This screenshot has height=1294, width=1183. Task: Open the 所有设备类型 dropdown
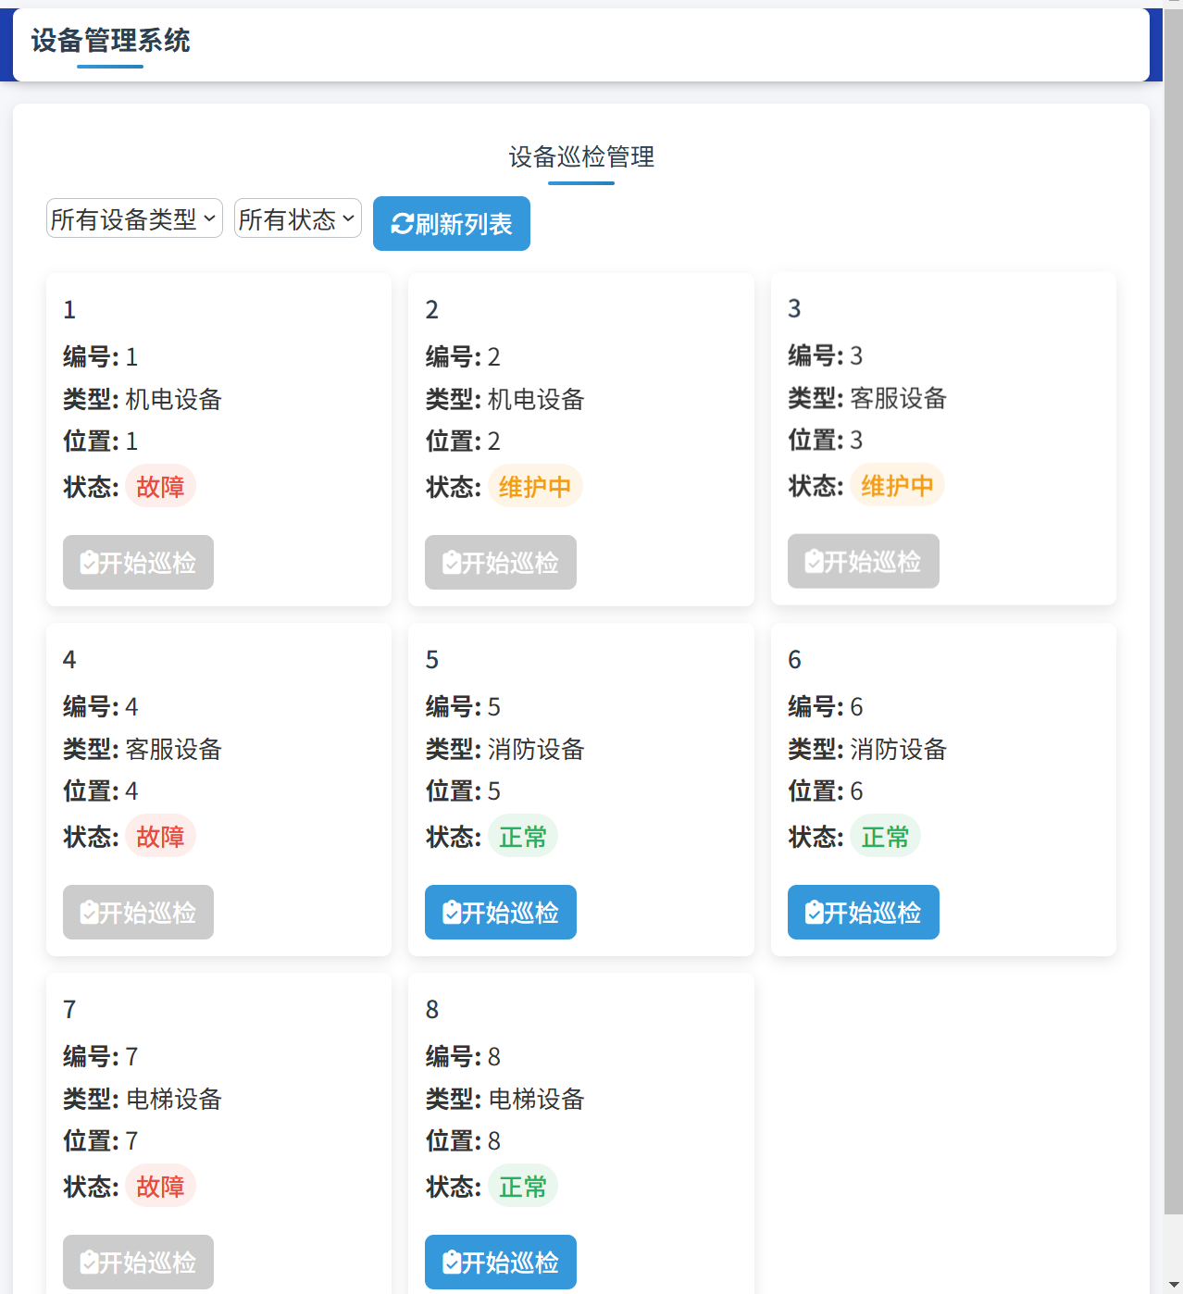pyautogui.click(x=134, y=219)
